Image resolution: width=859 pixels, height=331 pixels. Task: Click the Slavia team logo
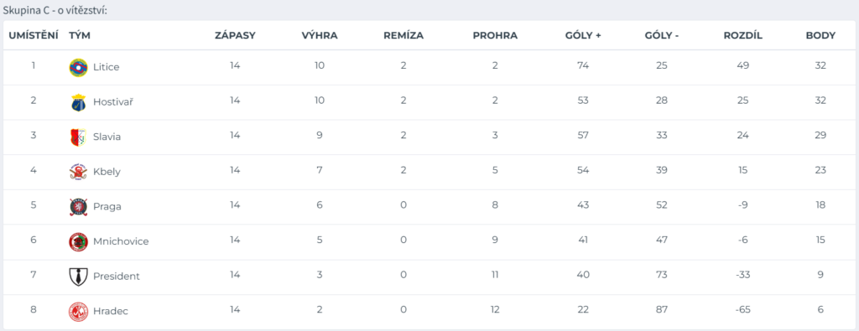[x=78, y=137]
